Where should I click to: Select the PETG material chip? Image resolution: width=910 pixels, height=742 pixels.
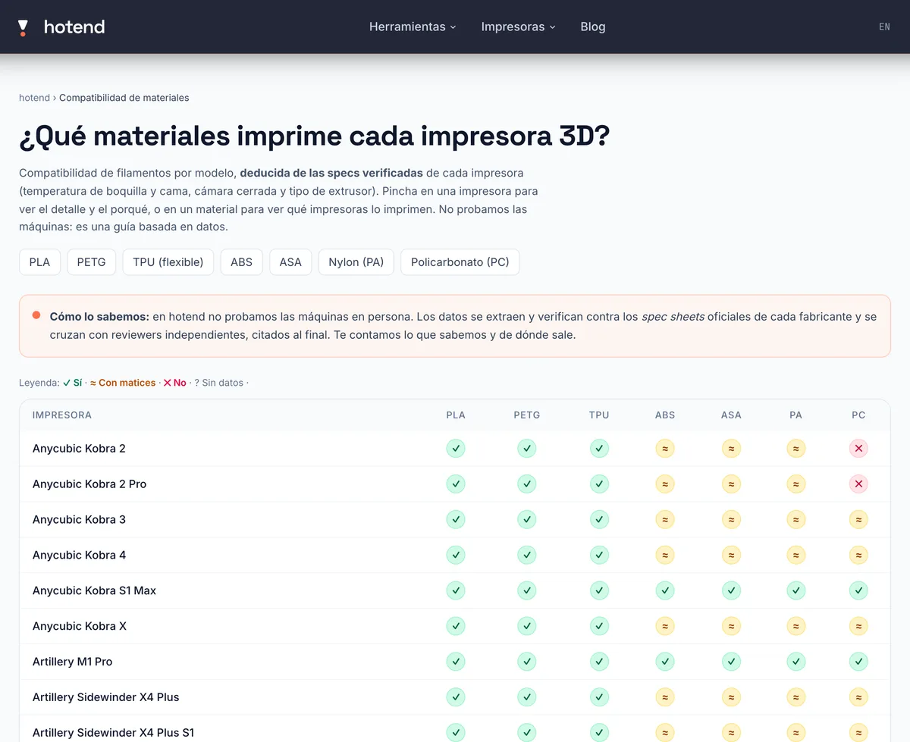pyautogui.click(x=92, y=262)
